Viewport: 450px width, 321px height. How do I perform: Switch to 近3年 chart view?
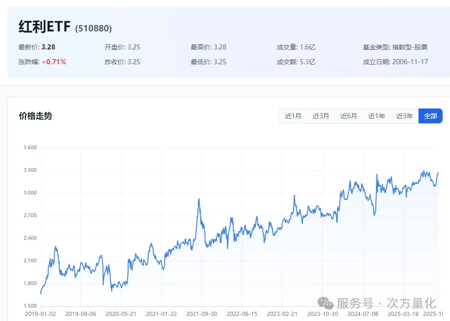coord(404,116)
